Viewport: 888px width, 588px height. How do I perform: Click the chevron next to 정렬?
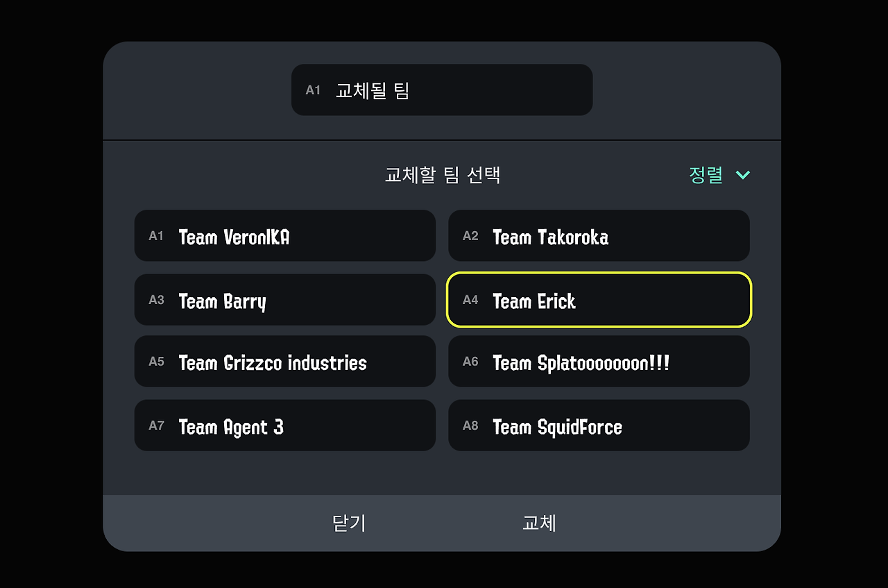tap(742, 175)
